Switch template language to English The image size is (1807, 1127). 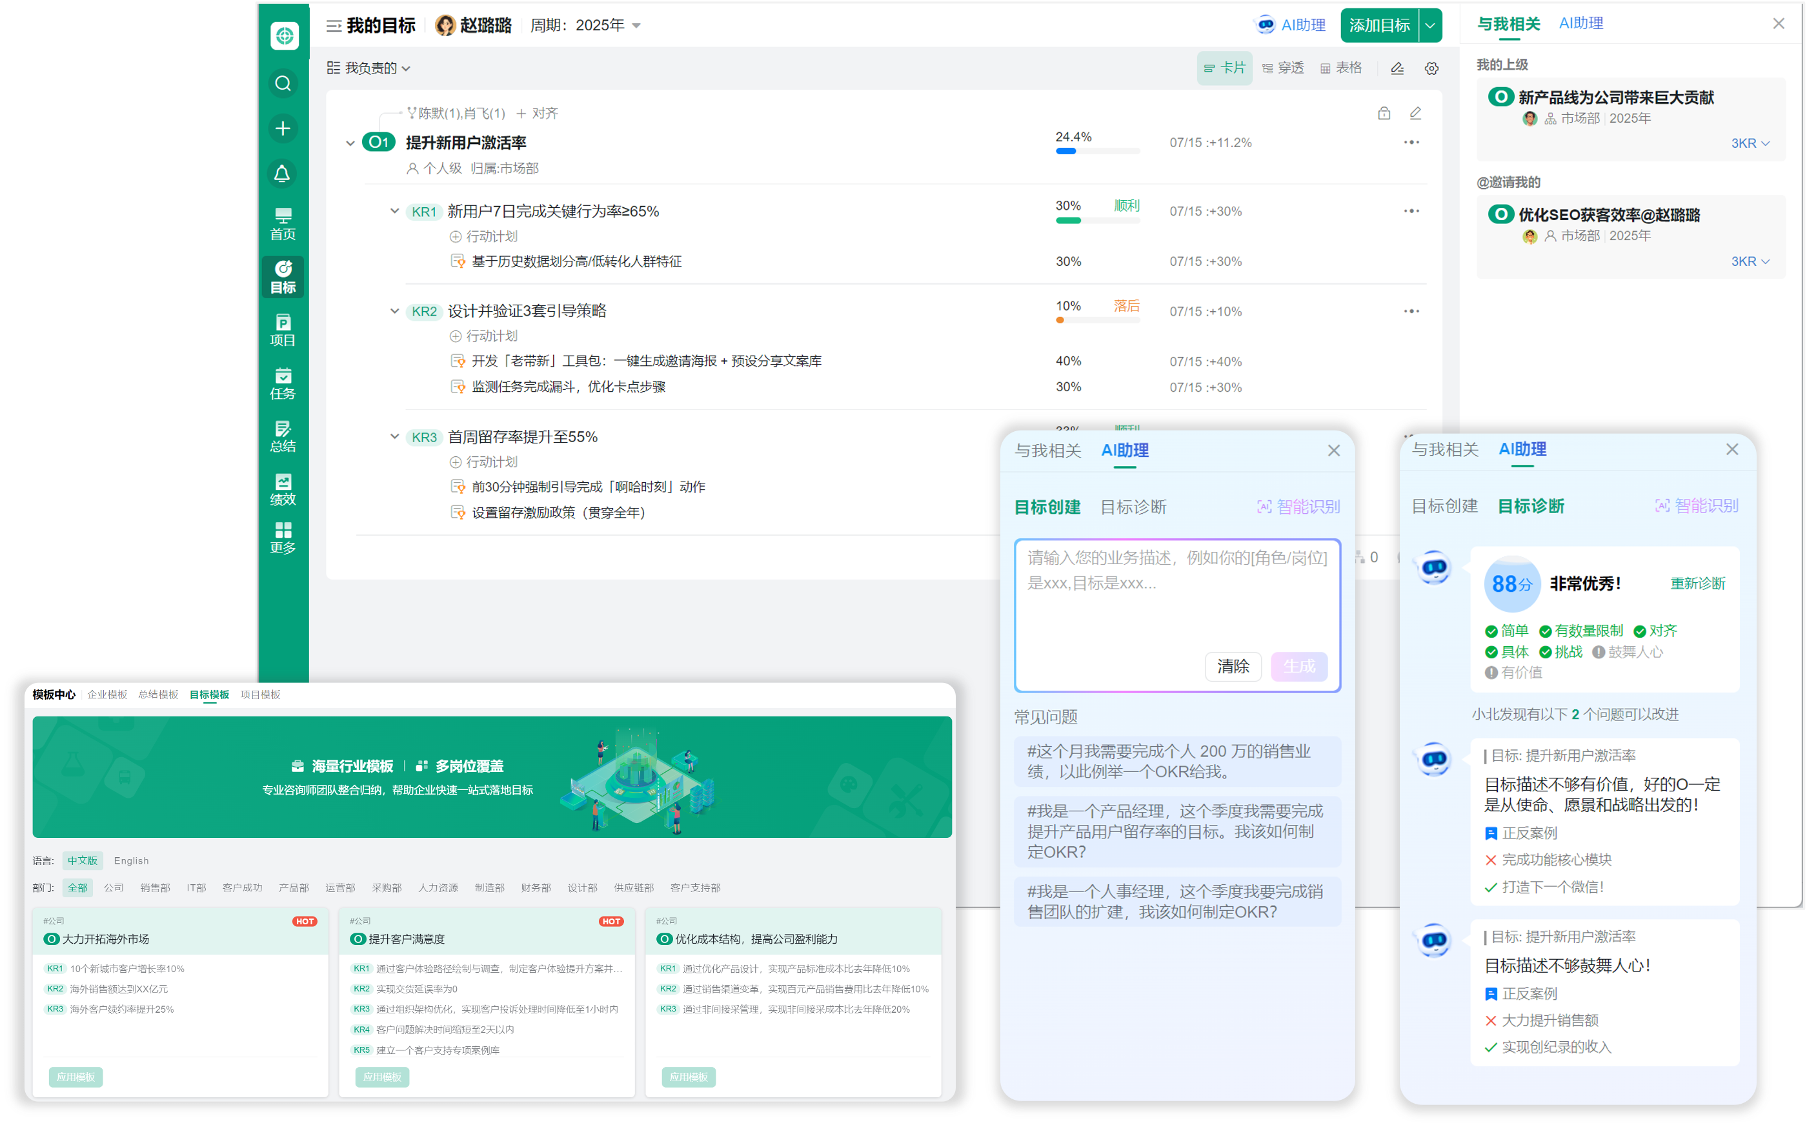point(131,860)
